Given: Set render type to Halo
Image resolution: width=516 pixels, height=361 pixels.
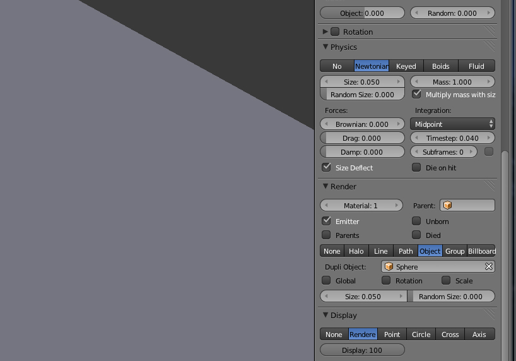Looking at the screenshot, I should pyautogui.click(x=356, y=251).
